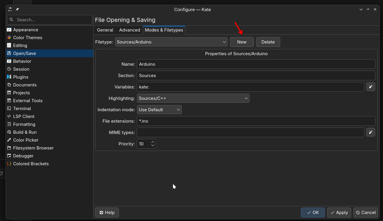Image resolution: width=383 pixels, height=221 pixels.
Task: Expand the Indentation mode dropdown
Action: tap(159, 110)
